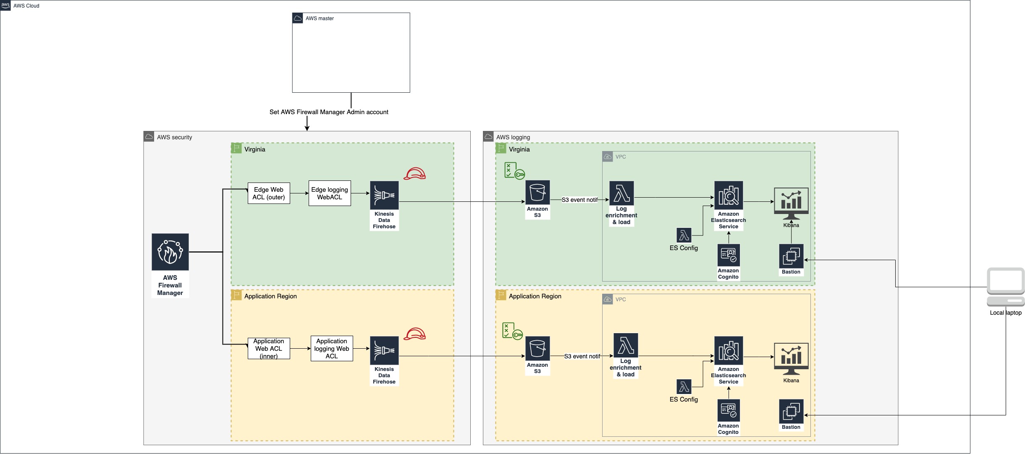Click the 'AWS logging' title text

(x=513, y=137)
